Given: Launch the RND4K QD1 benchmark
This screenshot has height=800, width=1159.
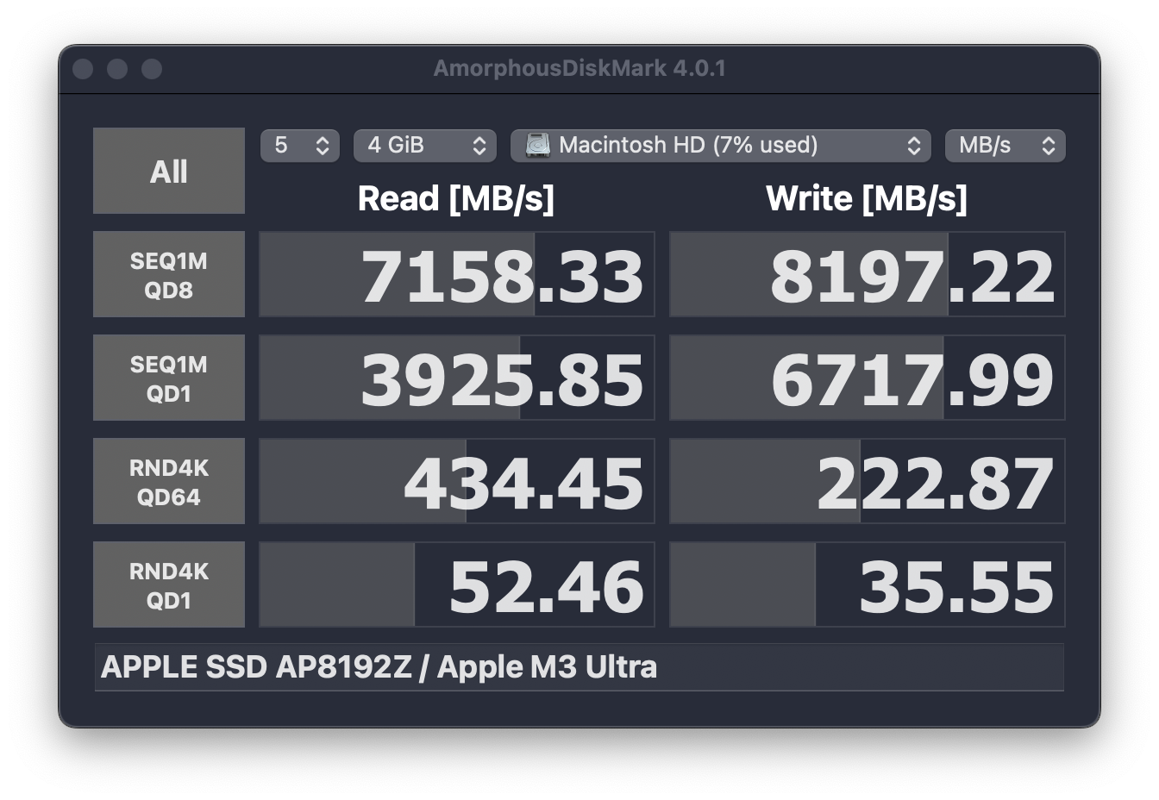Looking at the screenshot, I should point(169,584).
